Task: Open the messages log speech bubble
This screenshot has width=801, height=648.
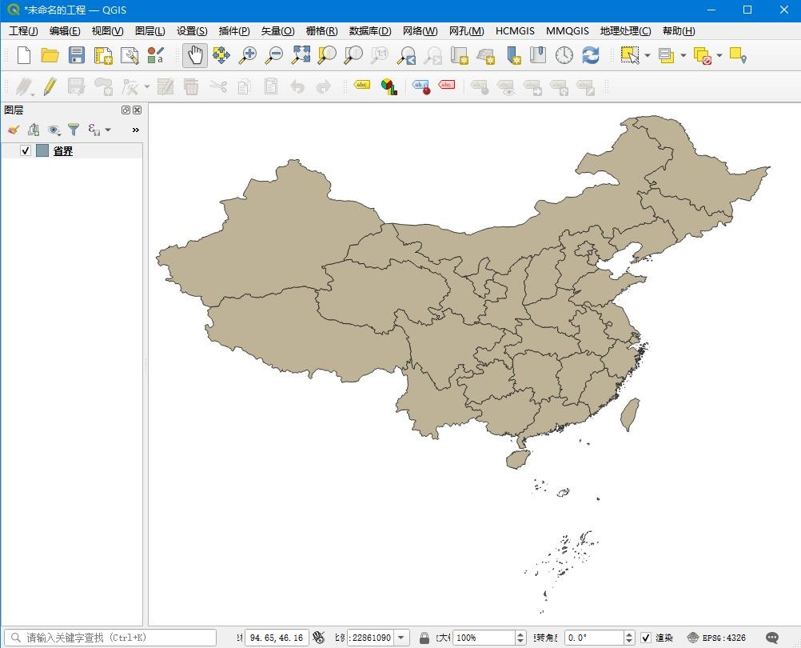Action: [772, 638]
